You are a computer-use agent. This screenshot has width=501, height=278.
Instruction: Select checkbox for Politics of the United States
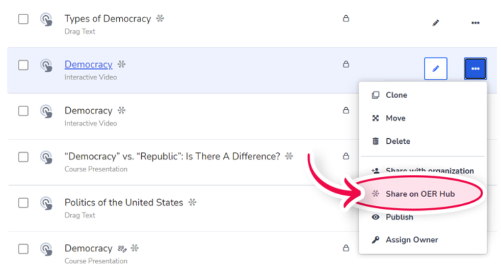[23, 203]
